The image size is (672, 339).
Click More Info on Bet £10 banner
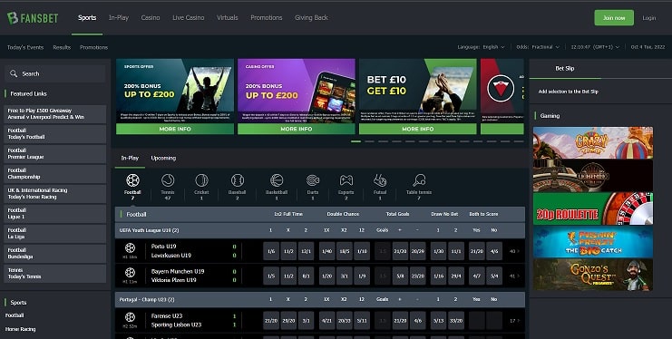[418, 129]
